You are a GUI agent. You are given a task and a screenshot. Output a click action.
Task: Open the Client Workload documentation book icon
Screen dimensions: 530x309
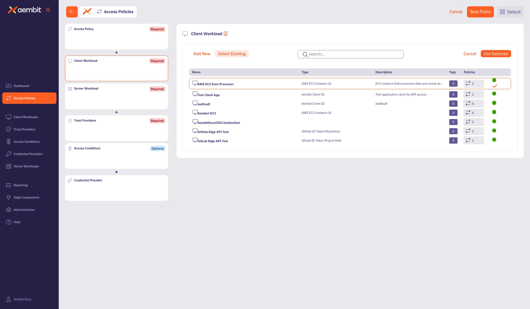225,33
